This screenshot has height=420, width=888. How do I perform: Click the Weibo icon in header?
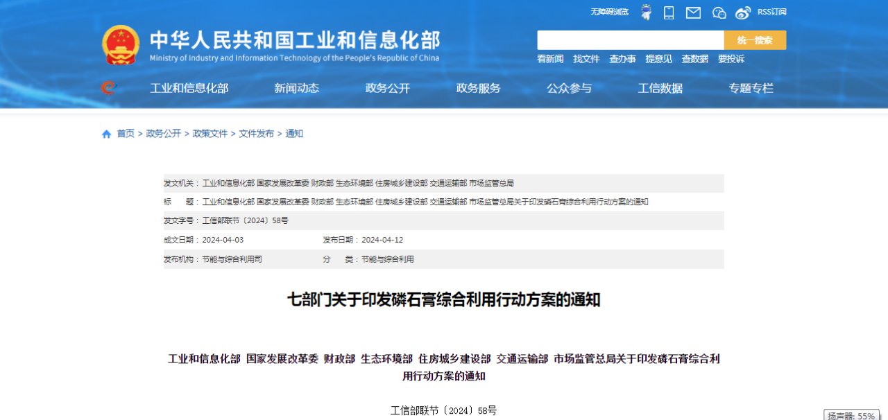coord(743,12)
